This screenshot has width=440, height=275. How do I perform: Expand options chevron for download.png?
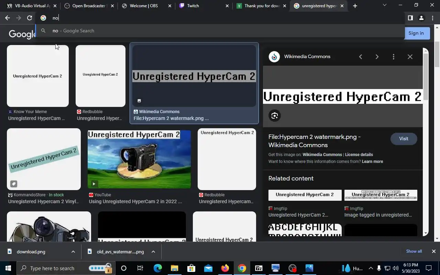pos(73,252)
